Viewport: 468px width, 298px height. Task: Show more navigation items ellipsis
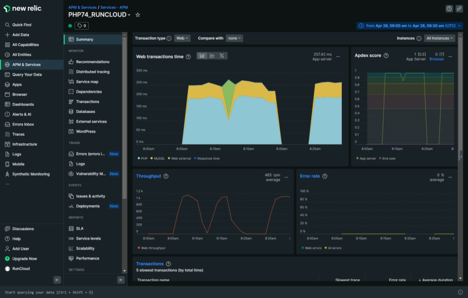[7, 184]
